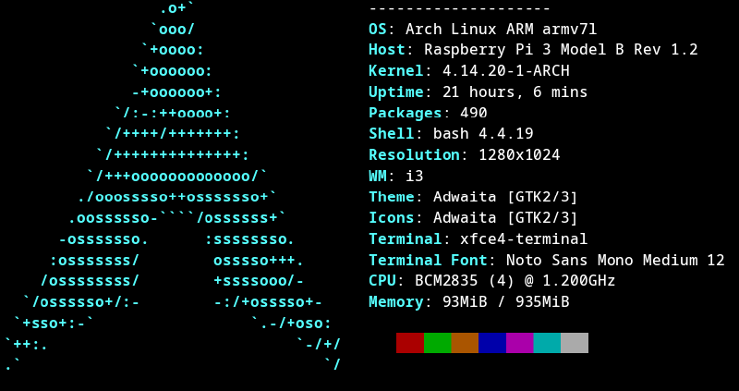The height and width of the screenshot is (391, 739).
Task: Click the Packages count 490
Action: tap(473, 113)
